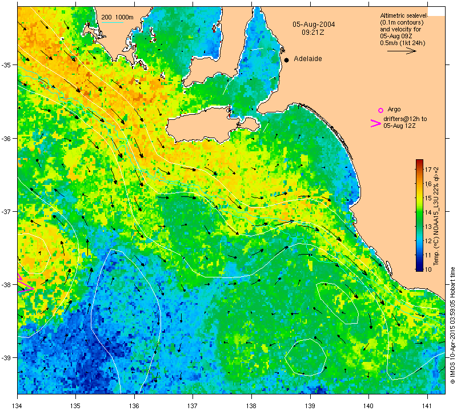This screenshot has height=411, width=457.
Task: Click the -35 latitude axis label
Action: tap(8, 65)
